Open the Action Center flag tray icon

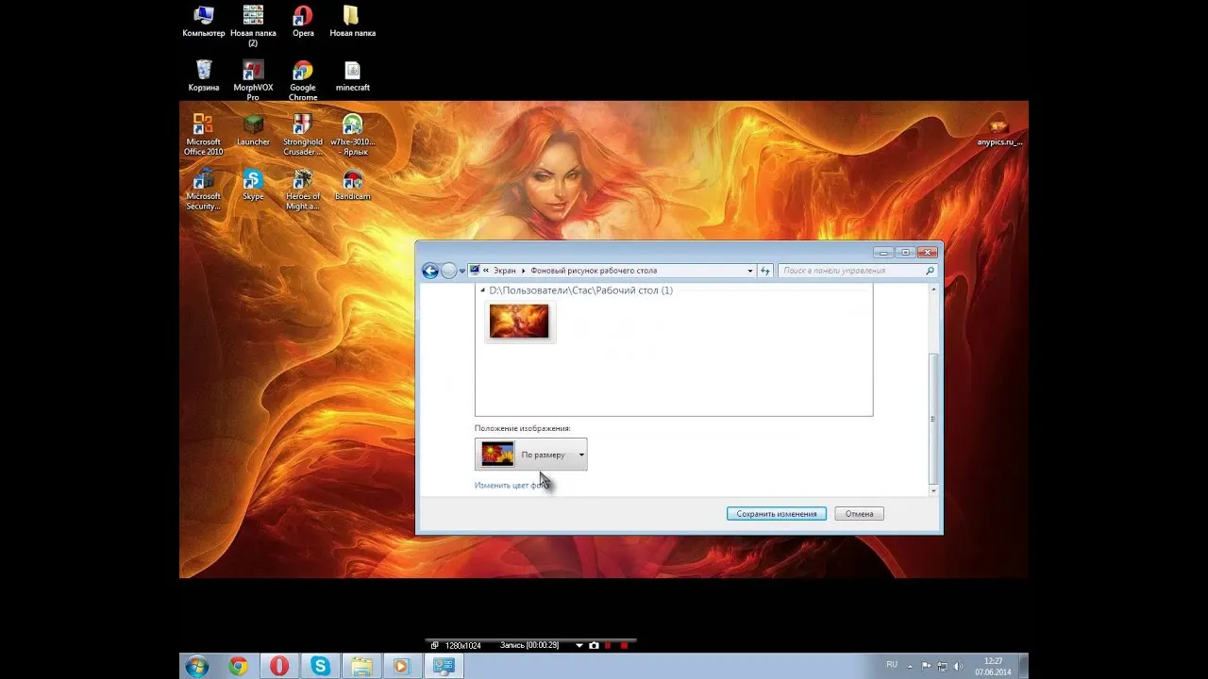(x=925, y=666)
